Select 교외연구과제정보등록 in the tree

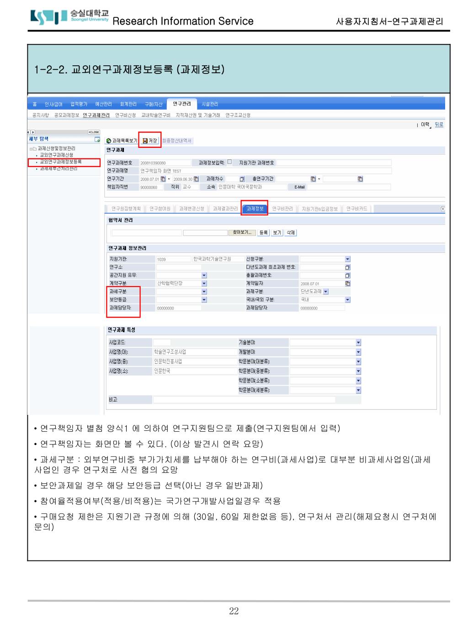[60, 162]
